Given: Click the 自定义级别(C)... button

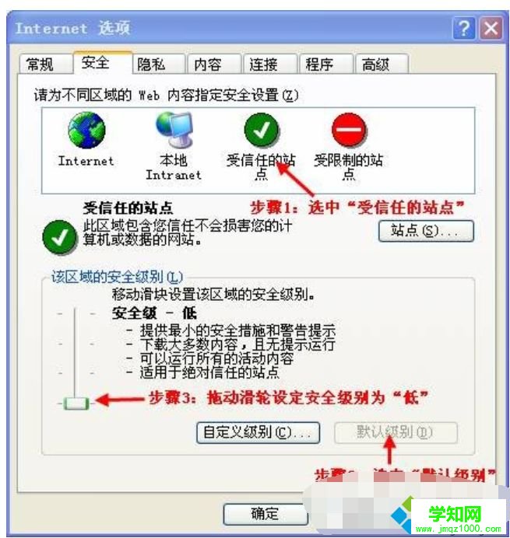Looking at the screenshot, I should click(258, 433).
